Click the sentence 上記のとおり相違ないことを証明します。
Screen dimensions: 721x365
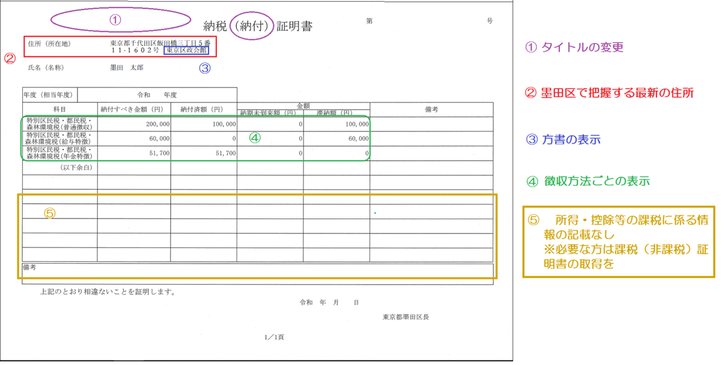point(108,293)
